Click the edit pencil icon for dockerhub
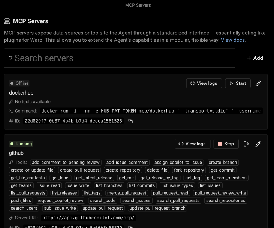Image resolution: width=274 pixels, height=228 pixels. click(258, 83)
